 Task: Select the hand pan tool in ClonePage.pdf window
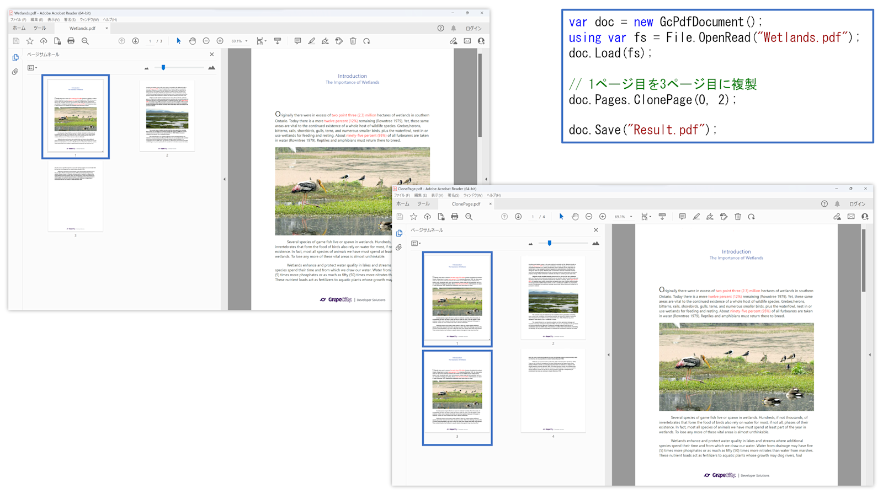[x=575, y=217]
